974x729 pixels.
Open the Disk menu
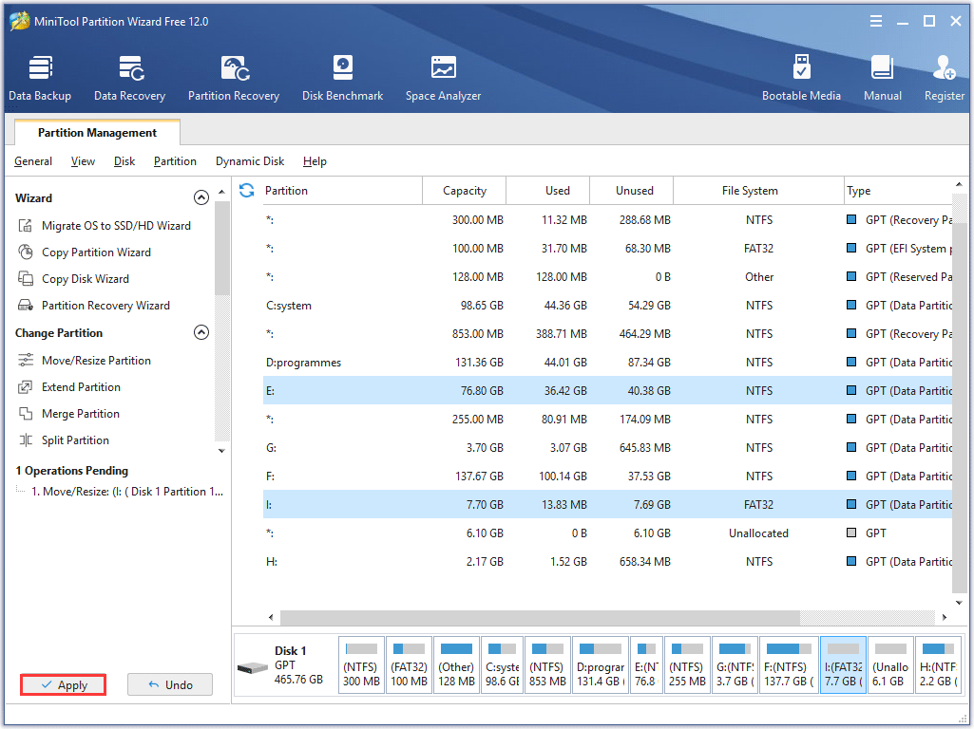pyautogui.click(x=124, y=161)
